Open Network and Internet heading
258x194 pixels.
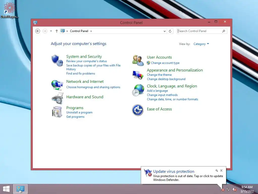tap(85, 82)
